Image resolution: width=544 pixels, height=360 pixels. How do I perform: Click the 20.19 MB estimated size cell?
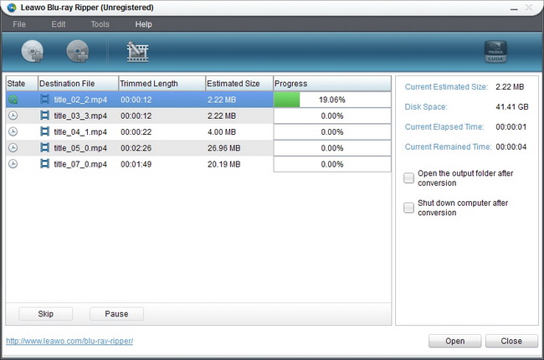tap(223, 164)
